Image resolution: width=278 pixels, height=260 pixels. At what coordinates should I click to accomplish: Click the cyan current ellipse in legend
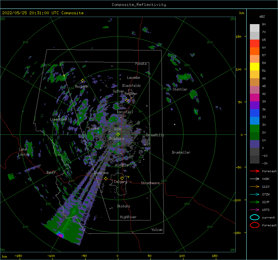click(255, 217)
